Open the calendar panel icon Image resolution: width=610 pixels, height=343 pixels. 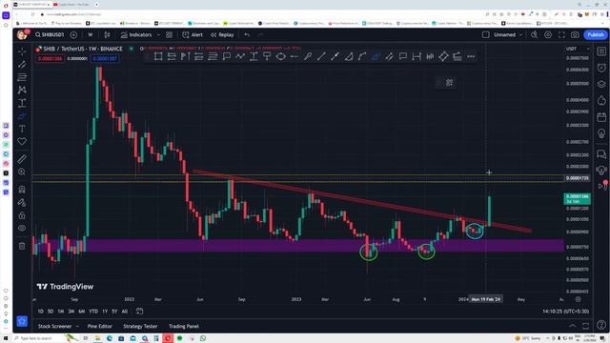[601, 117]
